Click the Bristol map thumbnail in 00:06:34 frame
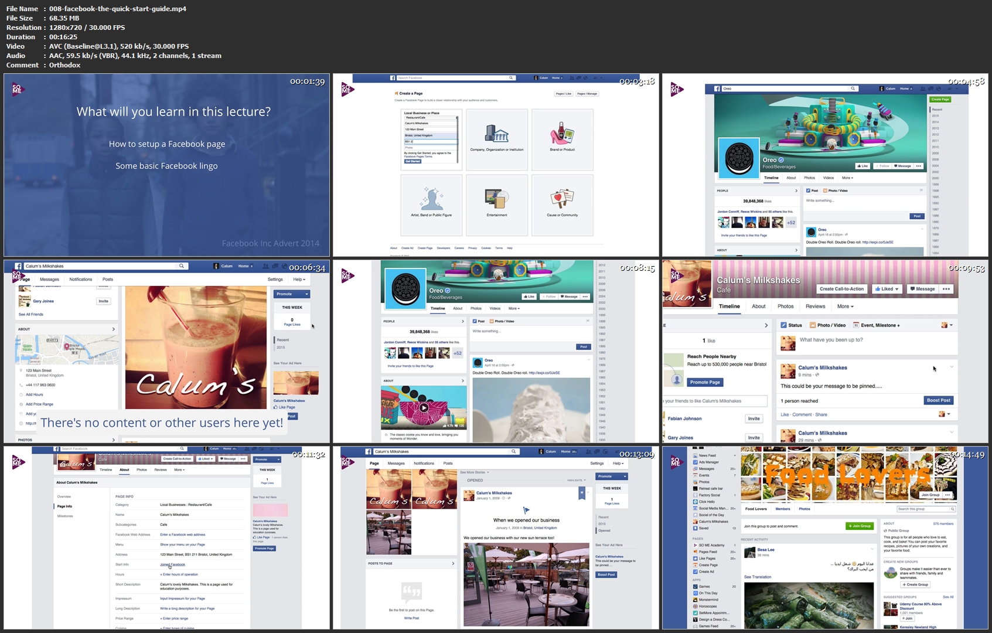992x633 pixels. 66,349
